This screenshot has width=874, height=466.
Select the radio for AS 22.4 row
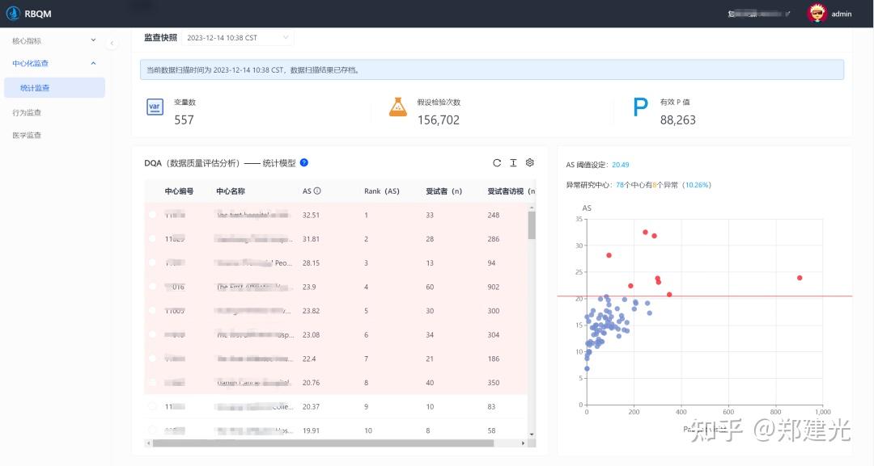point(153,359)
